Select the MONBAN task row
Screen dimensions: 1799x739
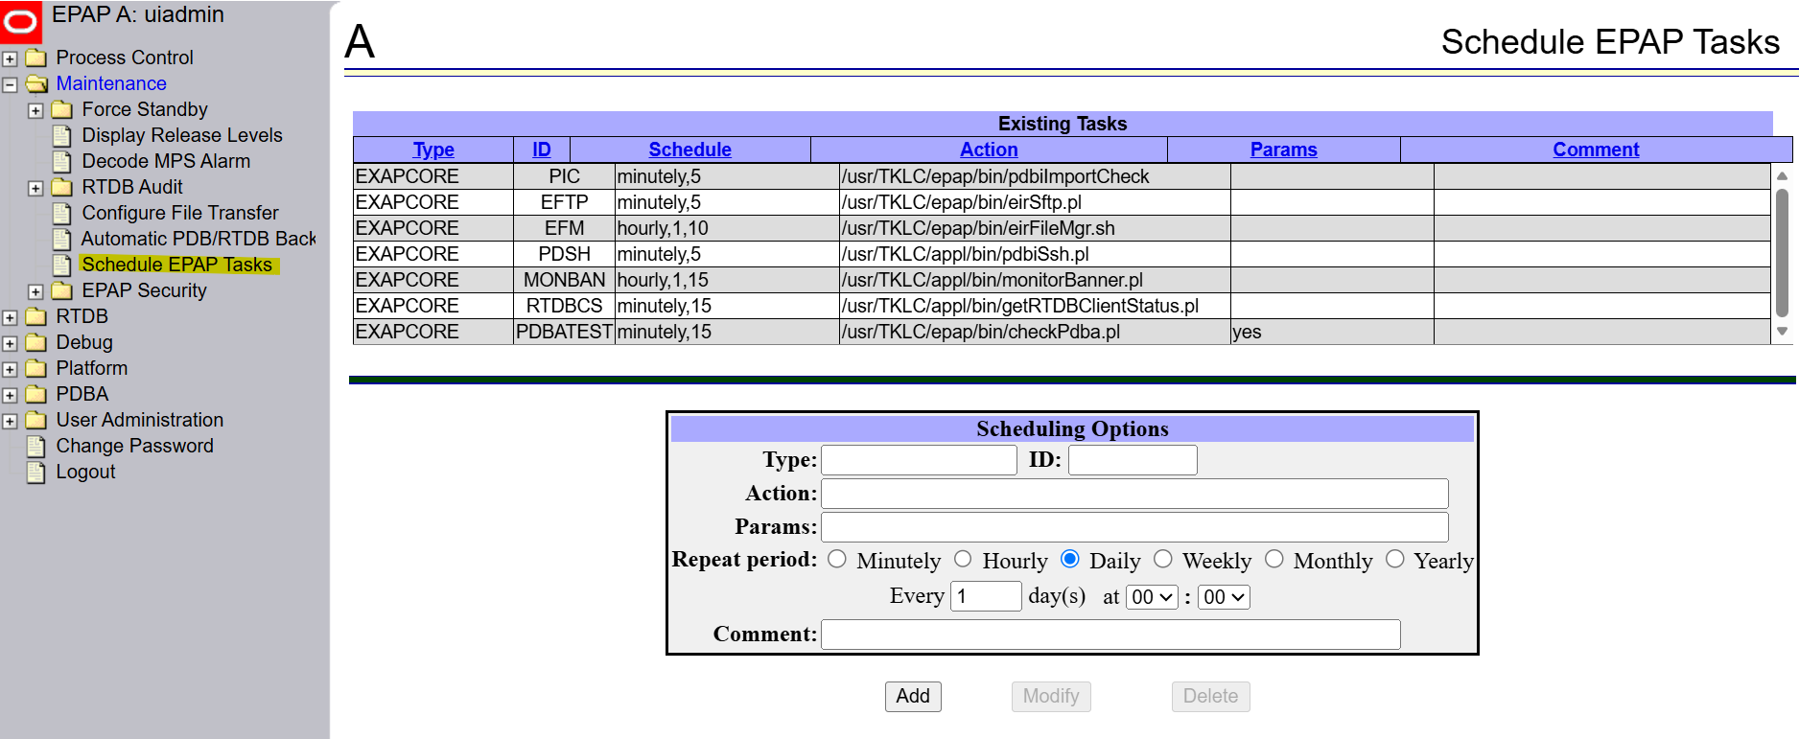(x=1062, y=280)
